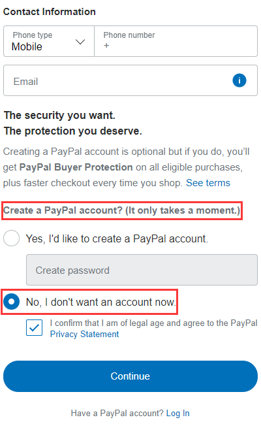Focus the Email input field
Screen dimensions: 261x424
pos(130,80)
